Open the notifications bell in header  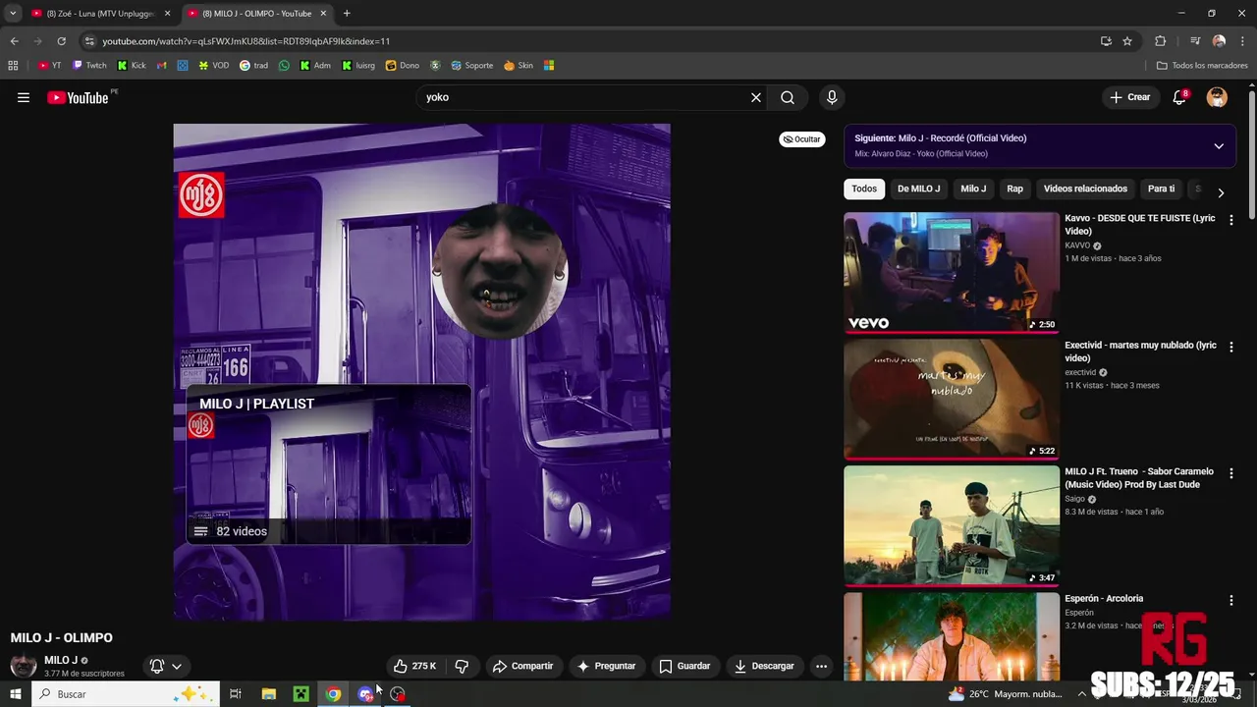click(x=1179, y=97)
